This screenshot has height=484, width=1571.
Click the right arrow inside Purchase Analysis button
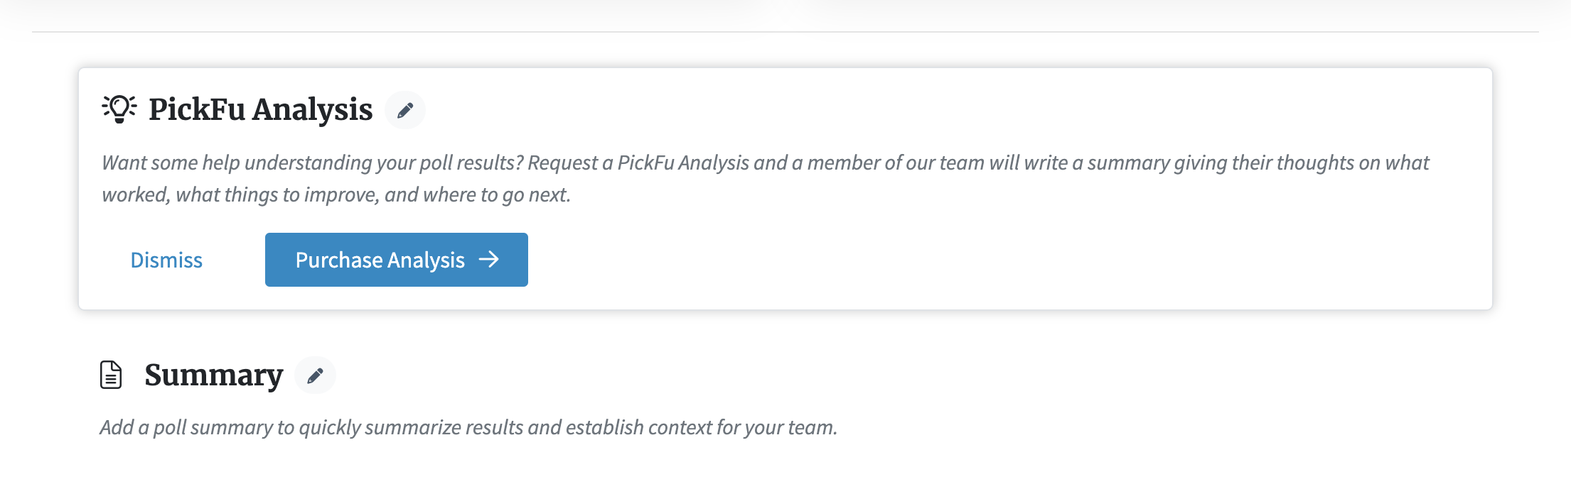click(x=489, y=260)
